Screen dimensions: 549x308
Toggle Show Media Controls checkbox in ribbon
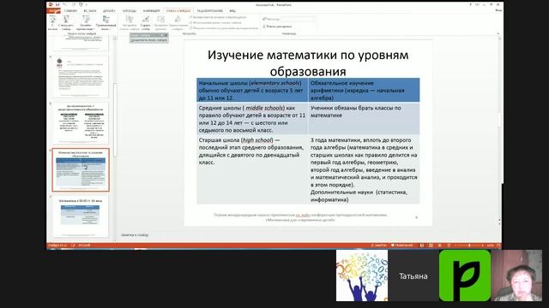click(x=191, y=28)
